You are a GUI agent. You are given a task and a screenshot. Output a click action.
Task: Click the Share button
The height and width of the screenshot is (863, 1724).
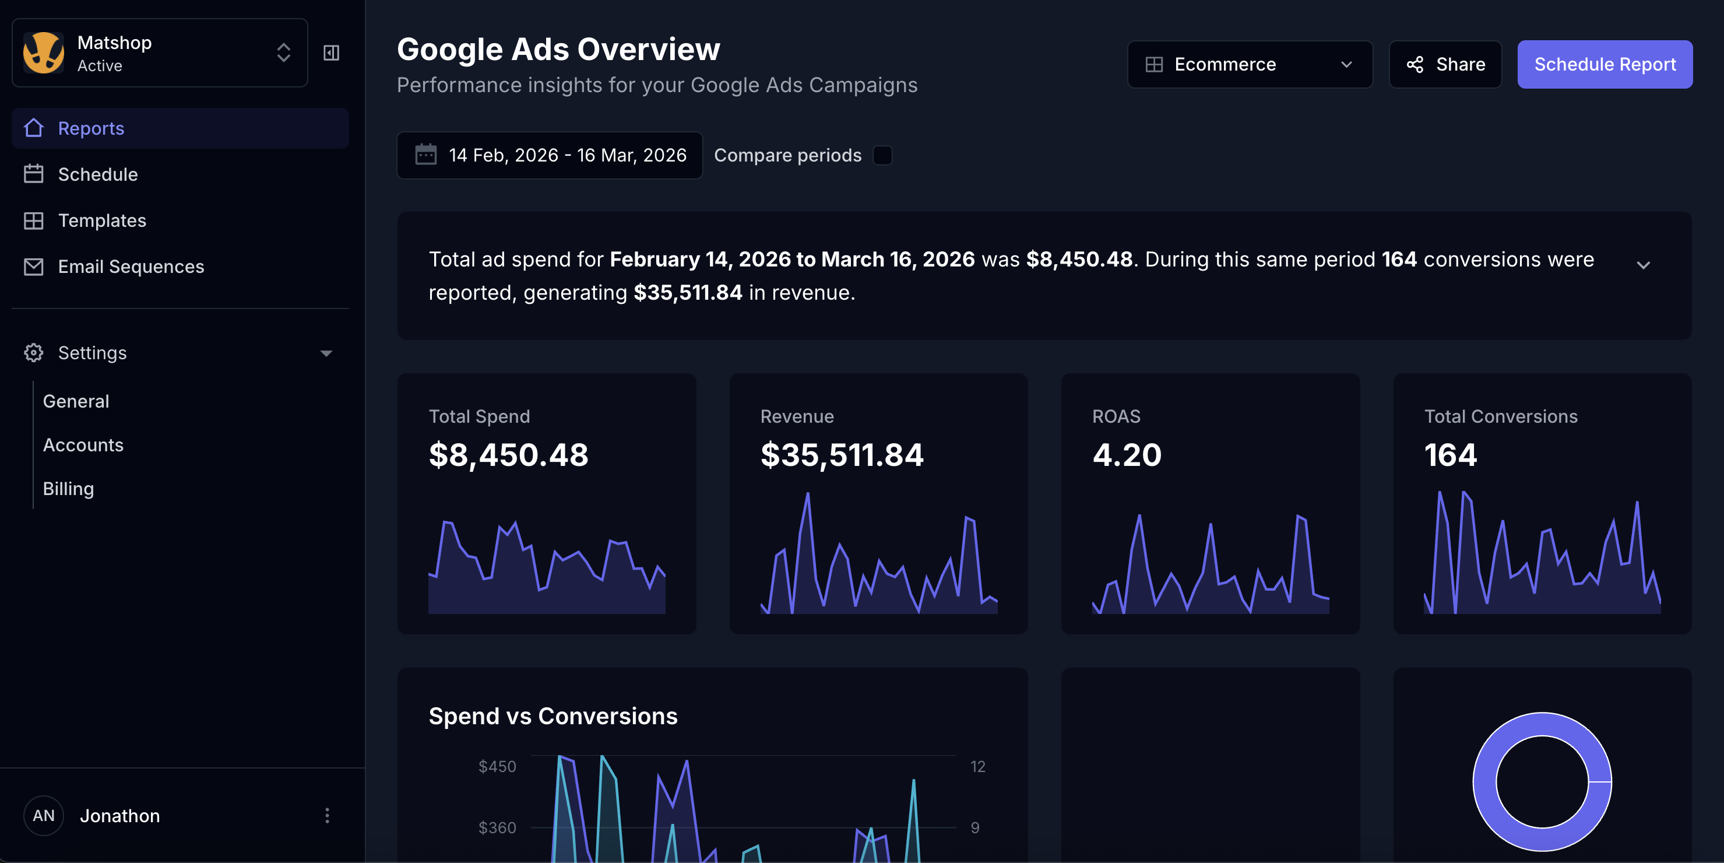click(1445, 64)
